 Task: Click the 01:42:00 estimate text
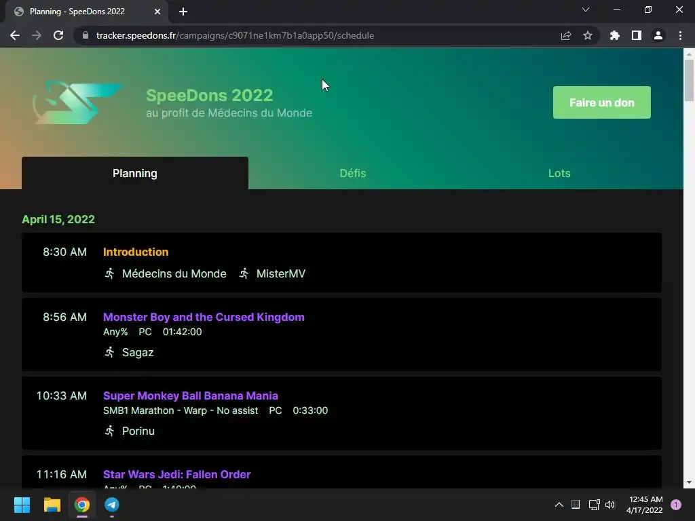click(182, 332)
